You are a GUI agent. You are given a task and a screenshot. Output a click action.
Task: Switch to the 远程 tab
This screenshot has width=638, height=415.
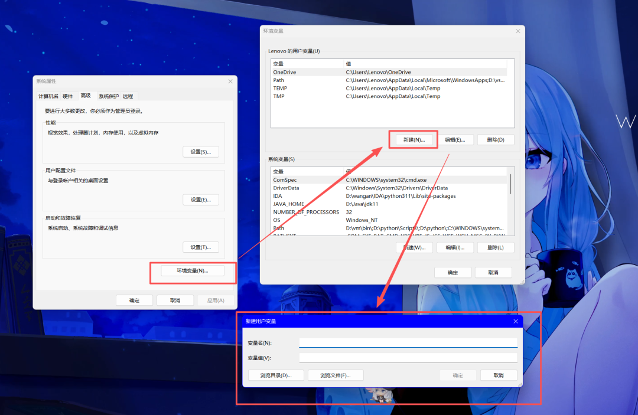(x=128, y=96)
